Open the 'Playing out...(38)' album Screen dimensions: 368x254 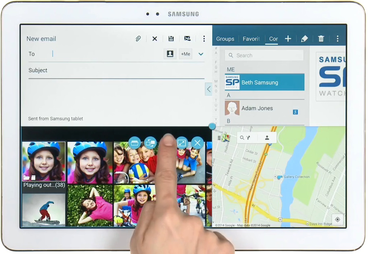pyautogui.click(x=44, y=165)
